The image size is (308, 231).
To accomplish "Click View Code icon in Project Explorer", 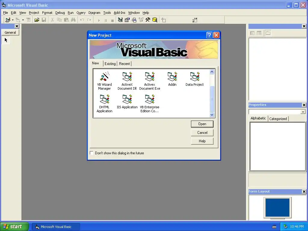I will tap(252, 33).
